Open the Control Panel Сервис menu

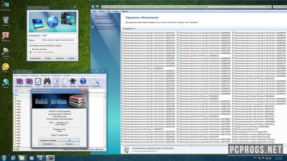click(x=116, y=11)
